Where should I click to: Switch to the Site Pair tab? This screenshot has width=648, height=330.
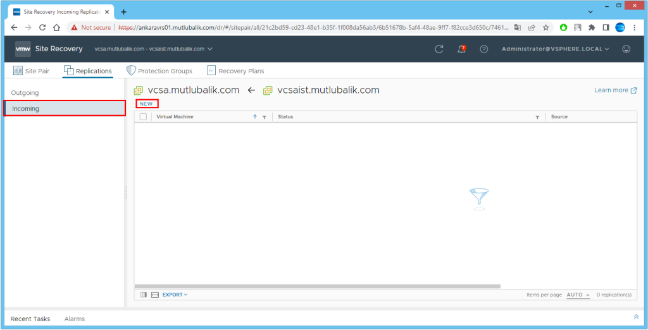[32, 71]
